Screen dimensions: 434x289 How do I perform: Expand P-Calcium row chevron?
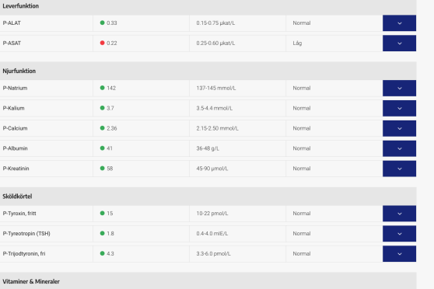point(399,128)
